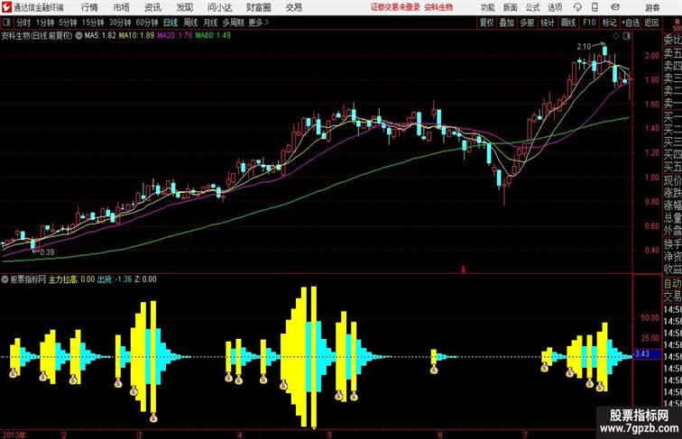This screenshot has height=439, width=682.
Task: Open the 财富圈 menu
Action: coord(258,7)
